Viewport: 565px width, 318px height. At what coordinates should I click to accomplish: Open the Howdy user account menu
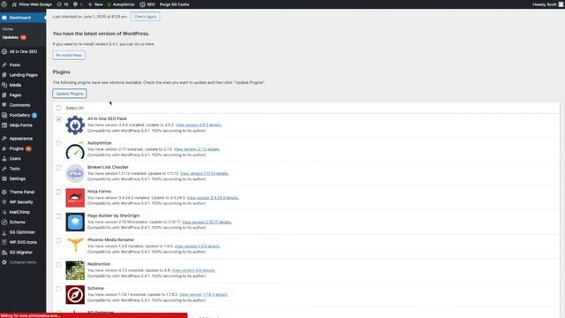547,4
